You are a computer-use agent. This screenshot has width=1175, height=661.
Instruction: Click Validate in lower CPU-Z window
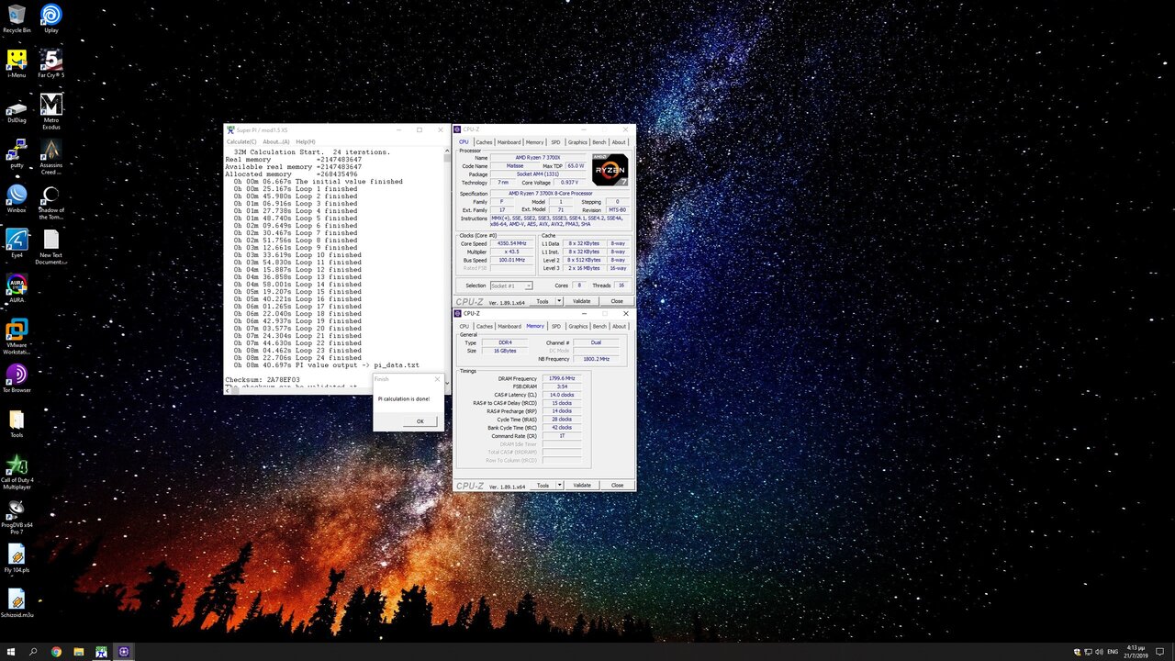pos(582,485)
